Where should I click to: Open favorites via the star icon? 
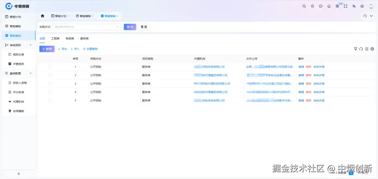pyautogui.click(x=313, y=6)
